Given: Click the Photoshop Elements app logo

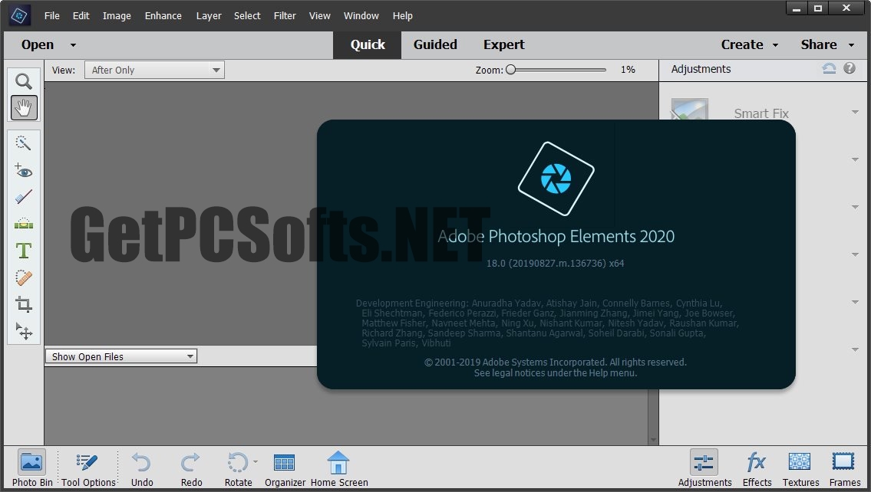Looking at the screenshot, I should [19, 15].
